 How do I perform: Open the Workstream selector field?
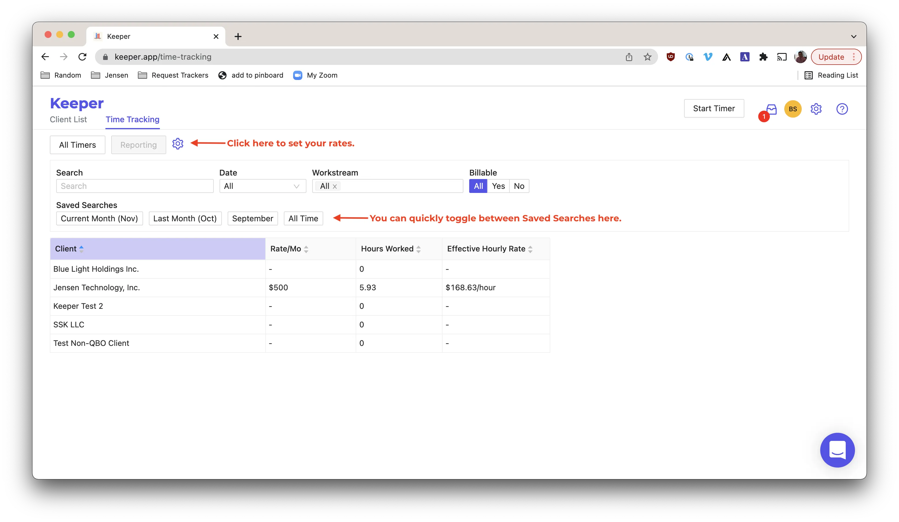point(388,186)
